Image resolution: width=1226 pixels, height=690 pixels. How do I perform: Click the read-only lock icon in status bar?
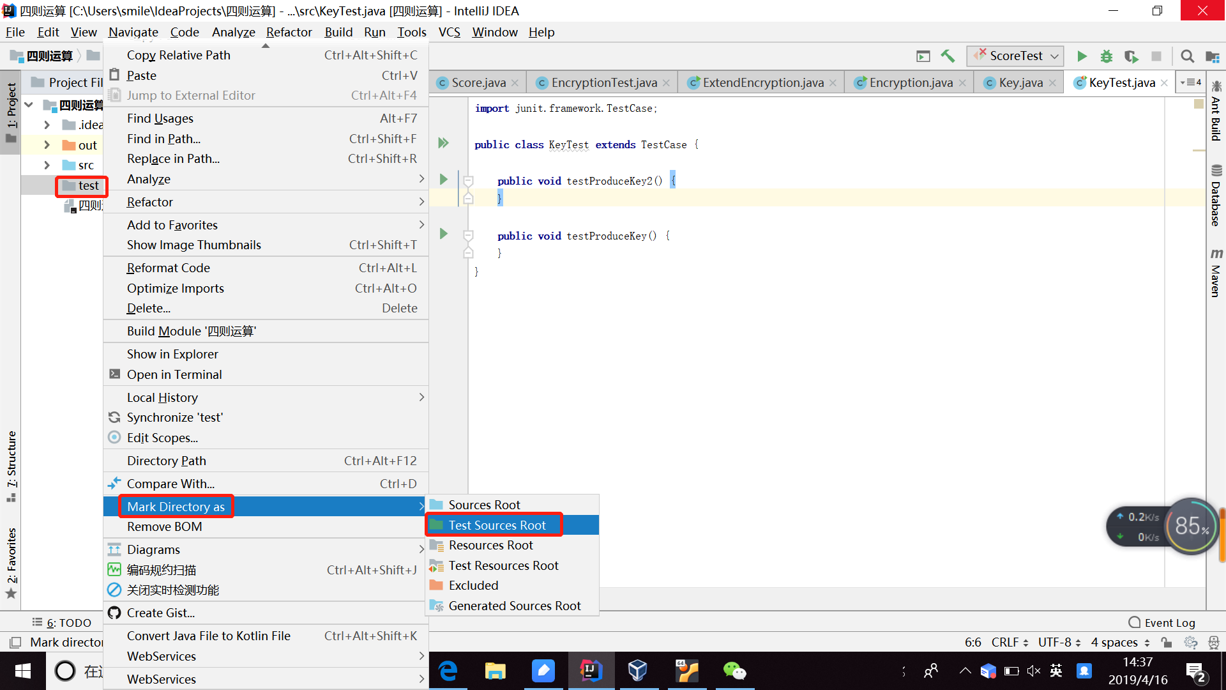1167,642
